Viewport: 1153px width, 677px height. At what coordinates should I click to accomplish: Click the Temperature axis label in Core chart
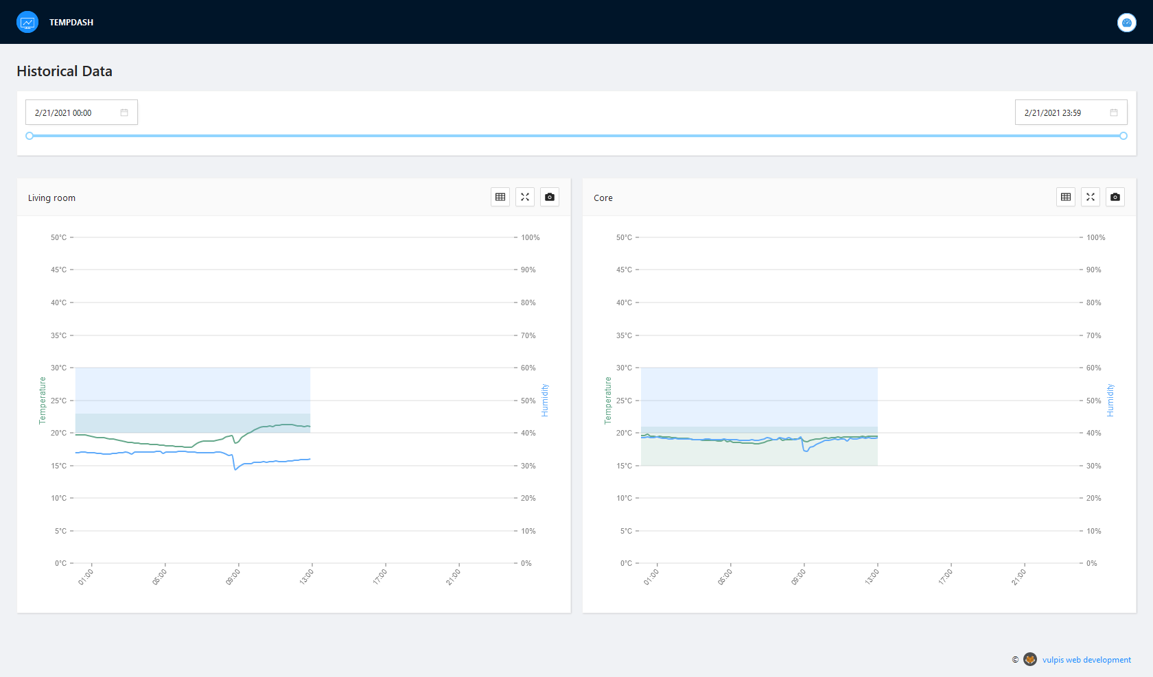point(608,401)
